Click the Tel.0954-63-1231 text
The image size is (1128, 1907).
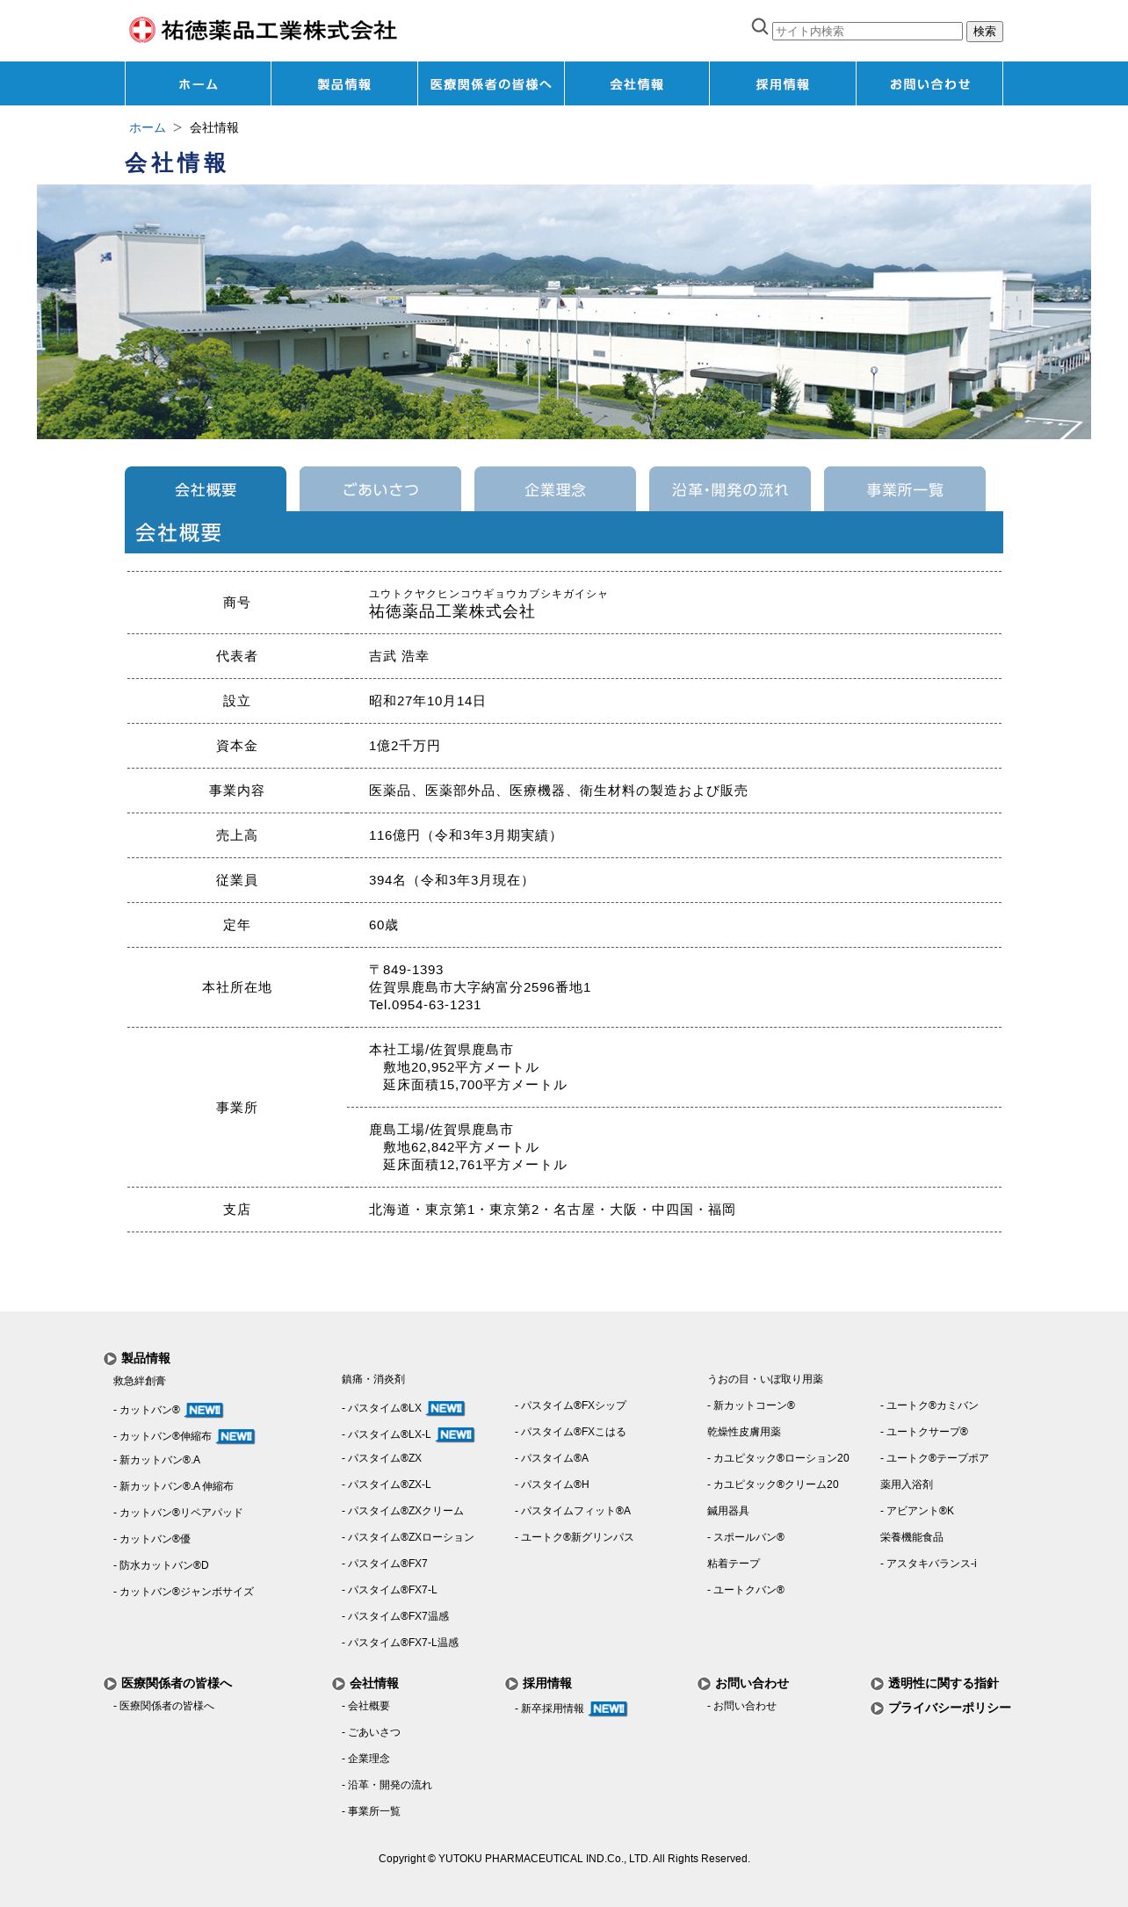(x=425, y=1005)
